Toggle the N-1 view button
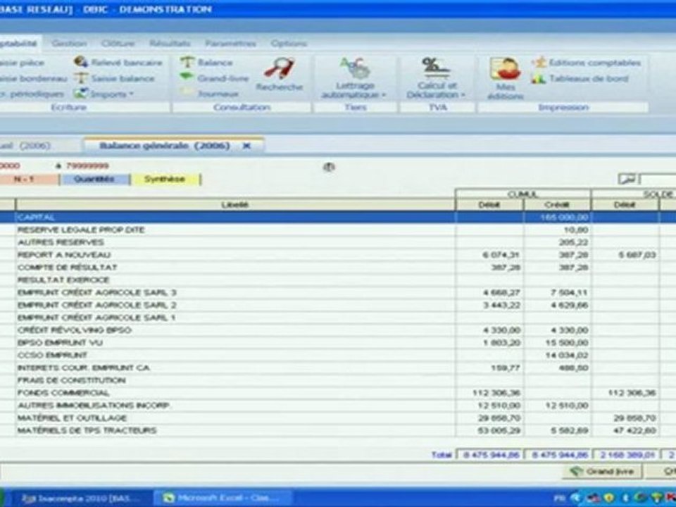 click(x=28, y=179)
